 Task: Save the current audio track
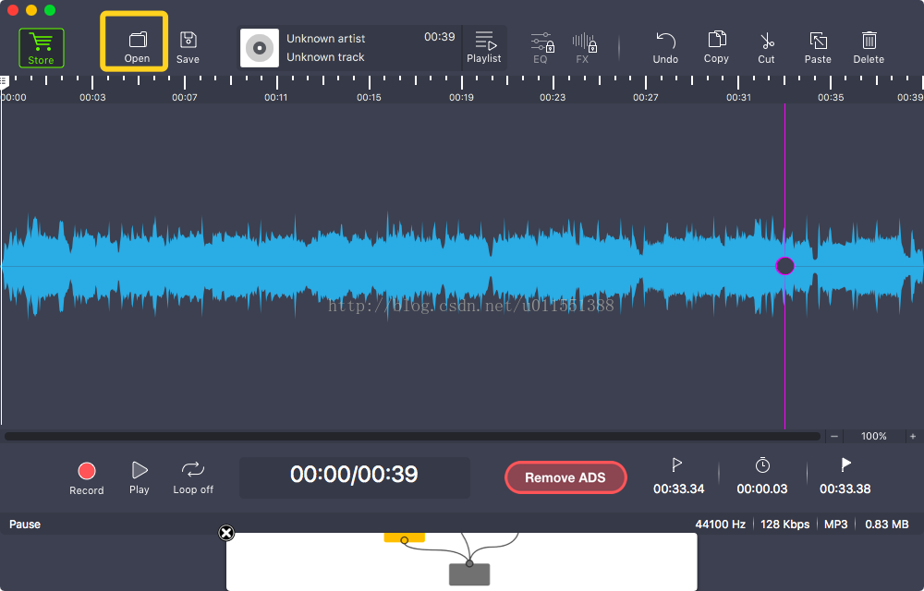click(188, 47)
